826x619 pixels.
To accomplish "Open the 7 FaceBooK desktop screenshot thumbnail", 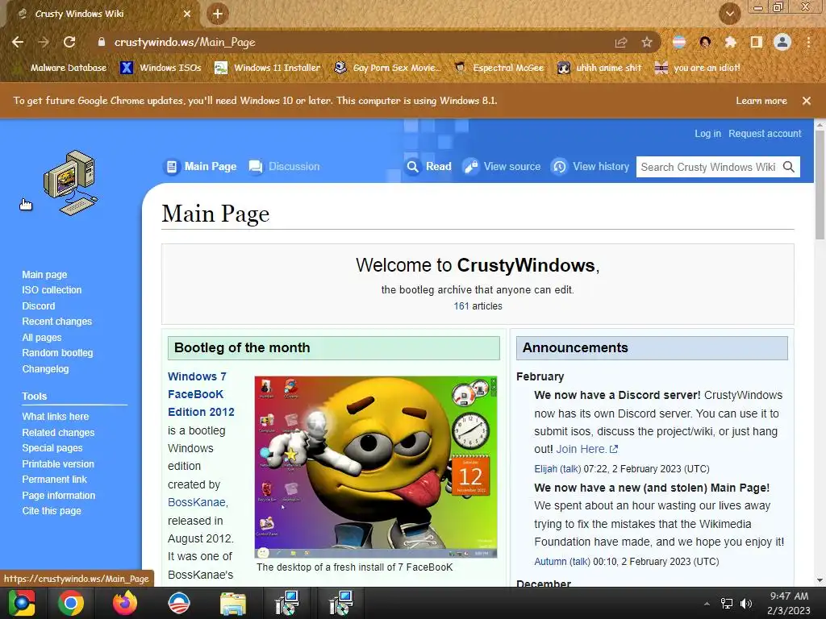I will point(376,467).
